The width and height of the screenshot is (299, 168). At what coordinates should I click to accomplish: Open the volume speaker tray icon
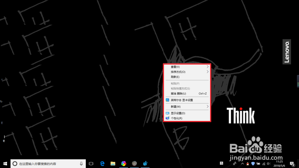point(269,164)
